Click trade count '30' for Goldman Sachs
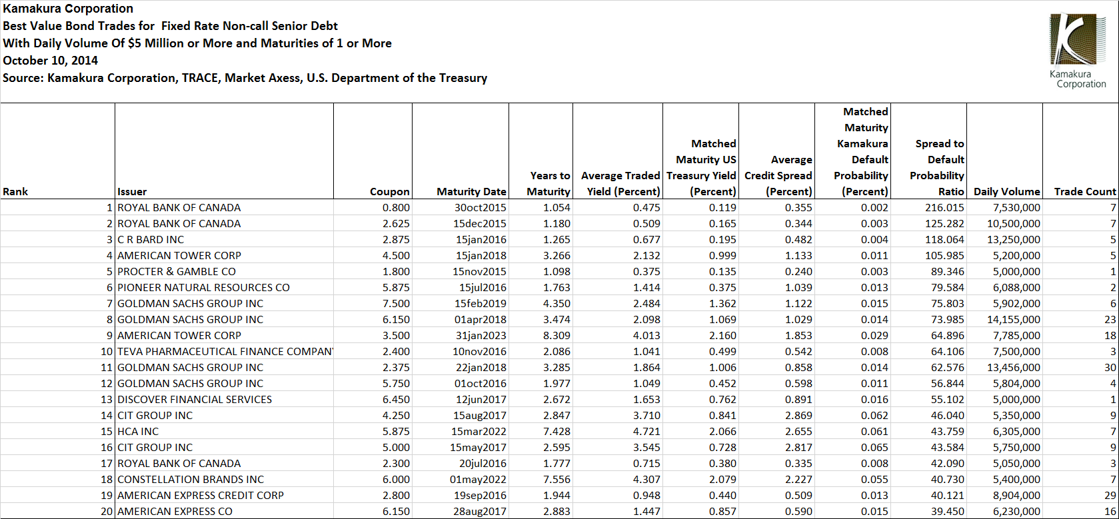 (x=1110, y=368)
